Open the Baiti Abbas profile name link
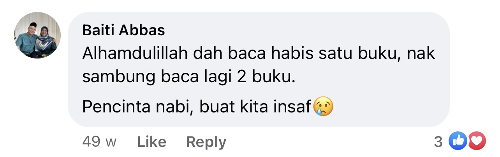 (123, 31)
